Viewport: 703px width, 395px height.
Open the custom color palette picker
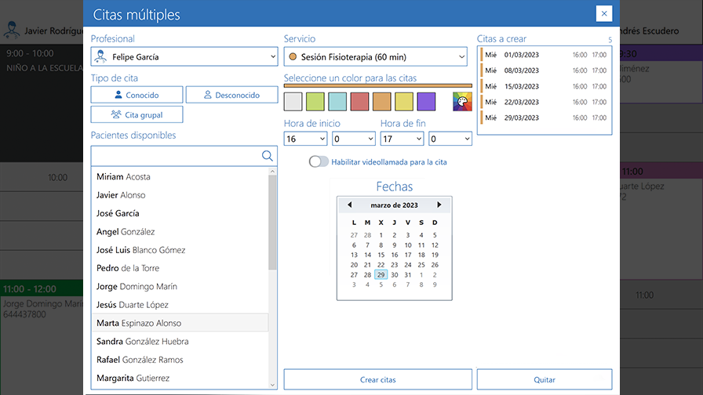[462, 101]
